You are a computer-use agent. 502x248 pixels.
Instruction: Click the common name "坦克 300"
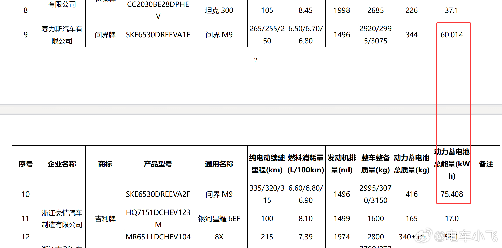click(219, 10)
